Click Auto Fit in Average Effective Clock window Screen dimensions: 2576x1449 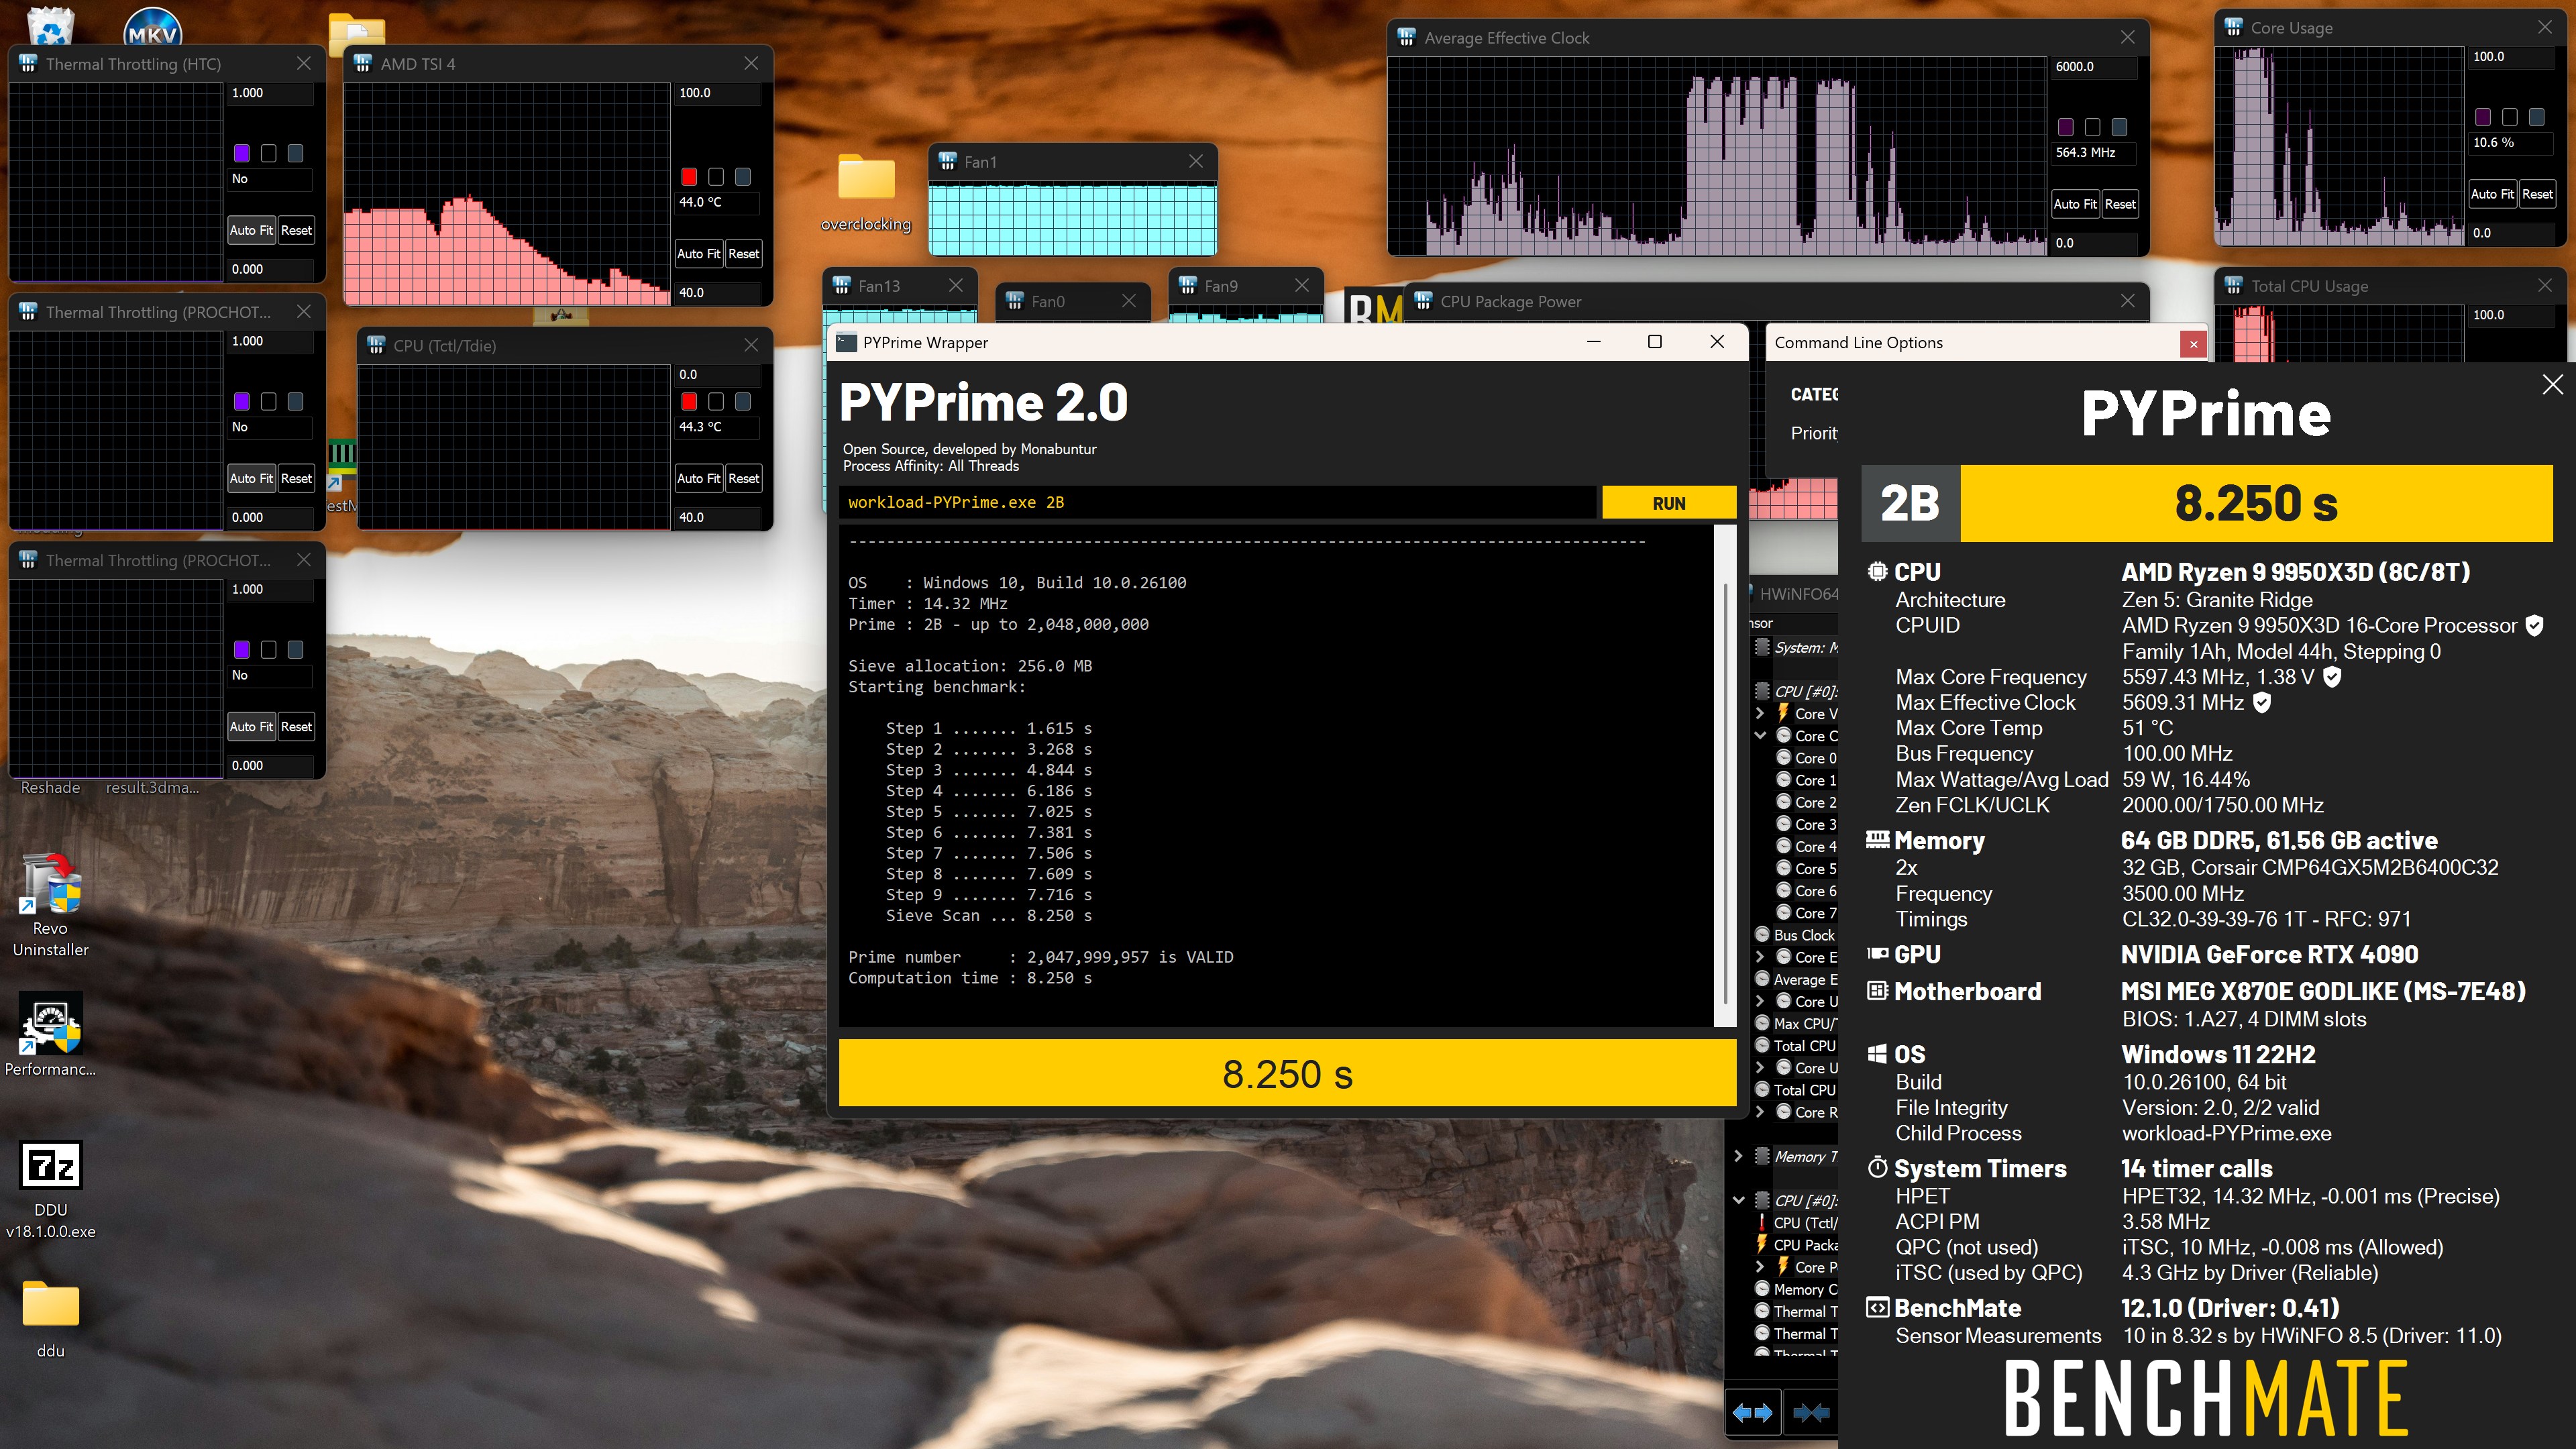[x=2075, y=204]
